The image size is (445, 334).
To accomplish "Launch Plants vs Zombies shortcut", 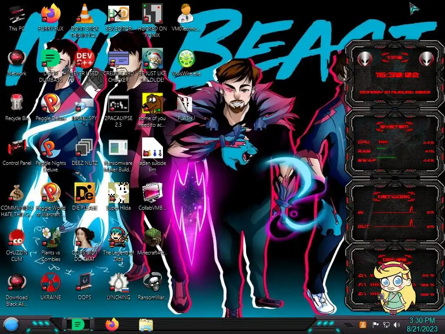I will (51, 245).
